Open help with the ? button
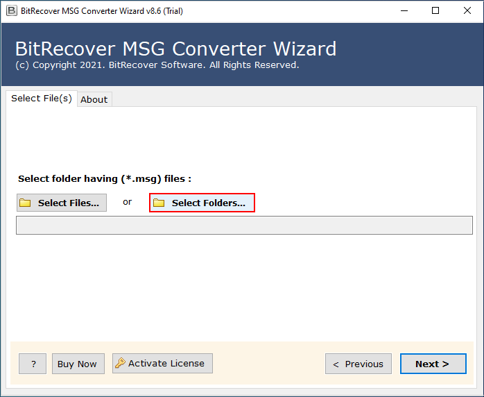The image size is (484, 397). (x=33, y=364)
